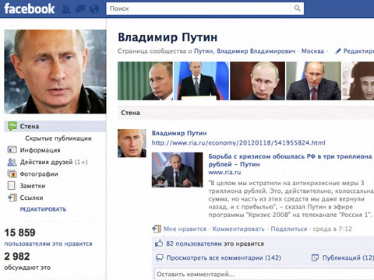Open Публикаций (12) link

click(x=348, y=257)
